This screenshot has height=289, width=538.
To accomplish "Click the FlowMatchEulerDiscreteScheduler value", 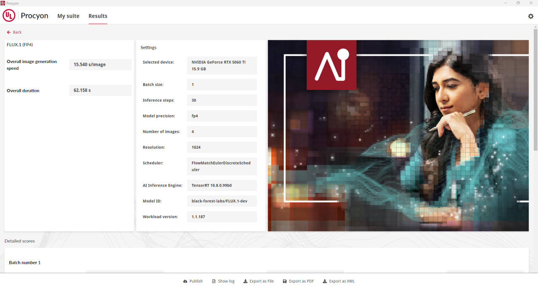I will click(222, 166).
